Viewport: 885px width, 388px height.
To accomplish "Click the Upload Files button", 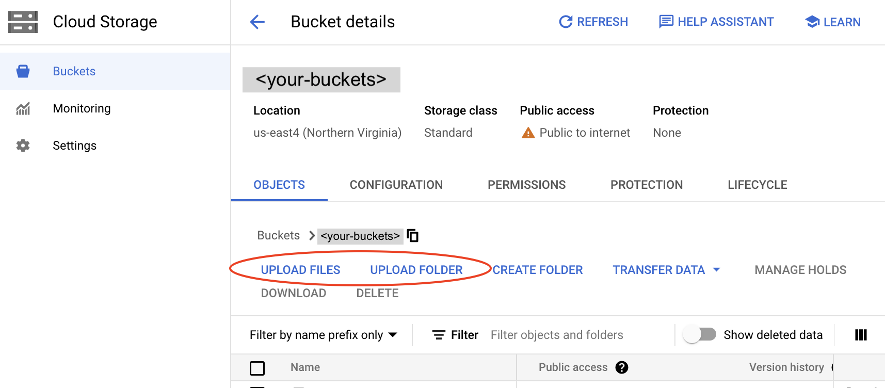I will [300, 270].
